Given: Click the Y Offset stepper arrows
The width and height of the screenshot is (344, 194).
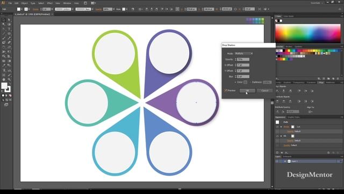Looking at the screenshot, I should (235, 71).
